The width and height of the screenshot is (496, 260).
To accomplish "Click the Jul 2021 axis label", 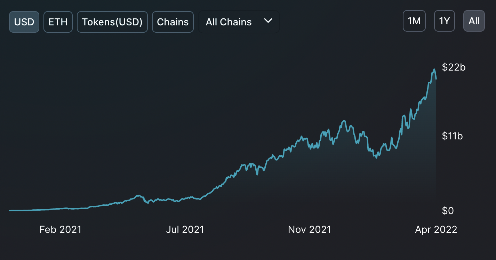I will pos(185,229).
